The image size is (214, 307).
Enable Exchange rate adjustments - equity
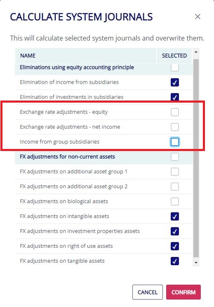click(174, 112)
